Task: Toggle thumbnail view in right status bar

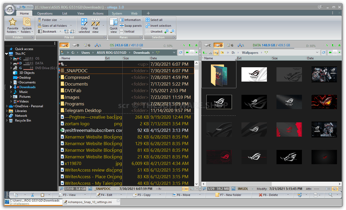Action: [335, 189]
